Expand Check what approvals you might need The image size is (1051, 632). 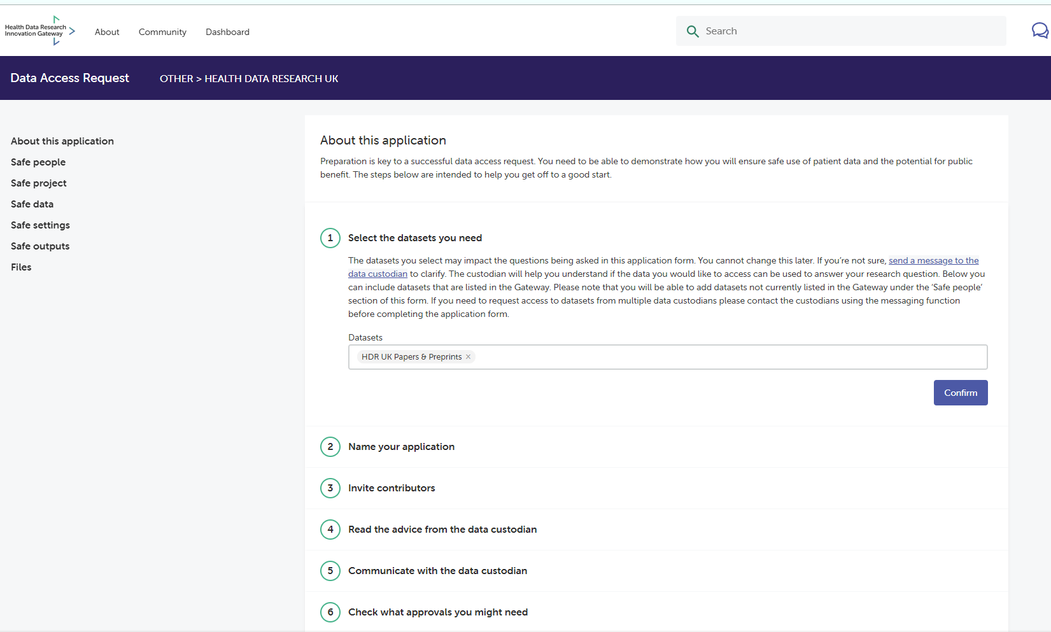[438, 612]
